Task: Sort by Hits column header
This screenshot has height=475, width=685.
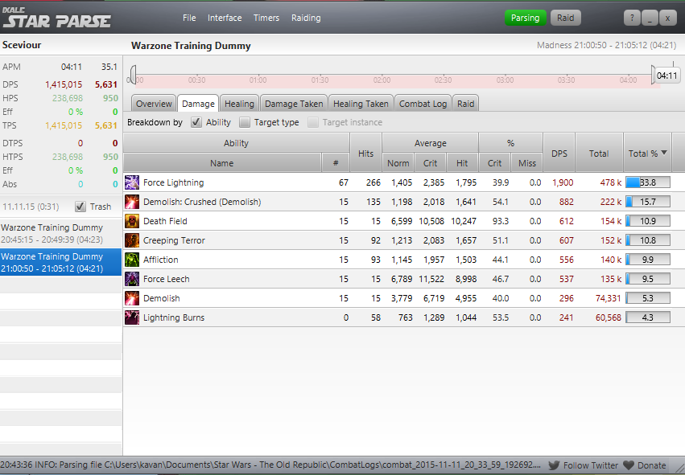Action: [x=365, y=153]
